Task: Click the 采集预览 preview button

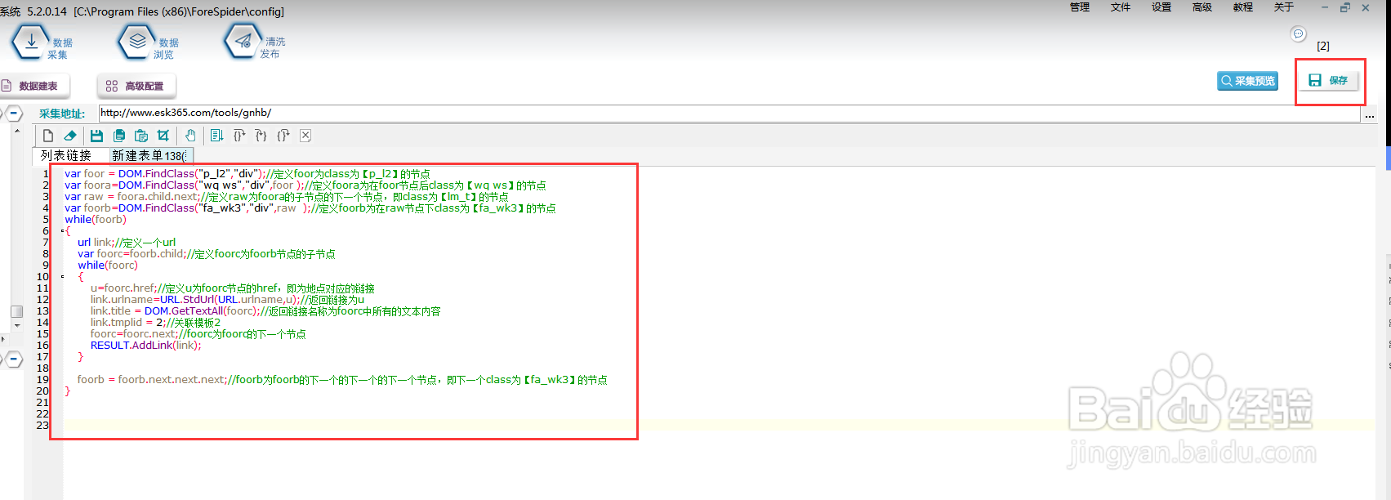Action: pyautogui.click(x=1247, y=81)
